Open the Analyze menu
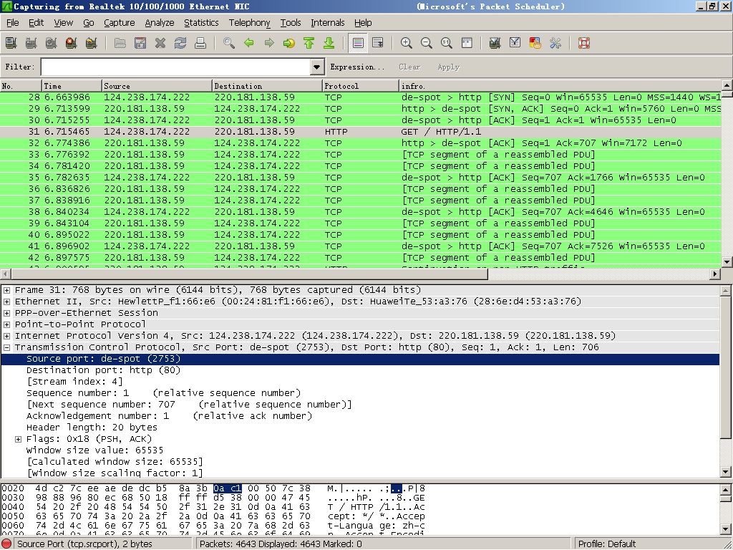This screenshot has height=550, width=733. click(160, 22)
